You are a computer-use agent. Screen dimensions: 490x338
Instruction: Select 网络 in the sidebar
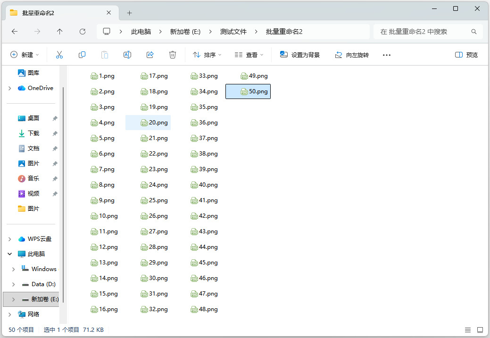pyautogui.click(x=28, y=314)
